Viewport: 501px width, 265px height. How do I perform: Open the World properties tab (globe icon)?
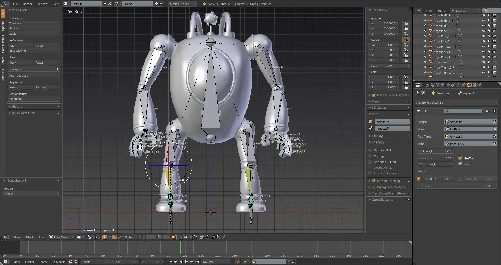(443, 85)
